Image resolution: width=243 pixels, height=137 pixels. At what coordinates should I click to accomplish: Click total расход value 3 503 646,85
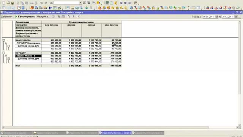click(95, 66)
